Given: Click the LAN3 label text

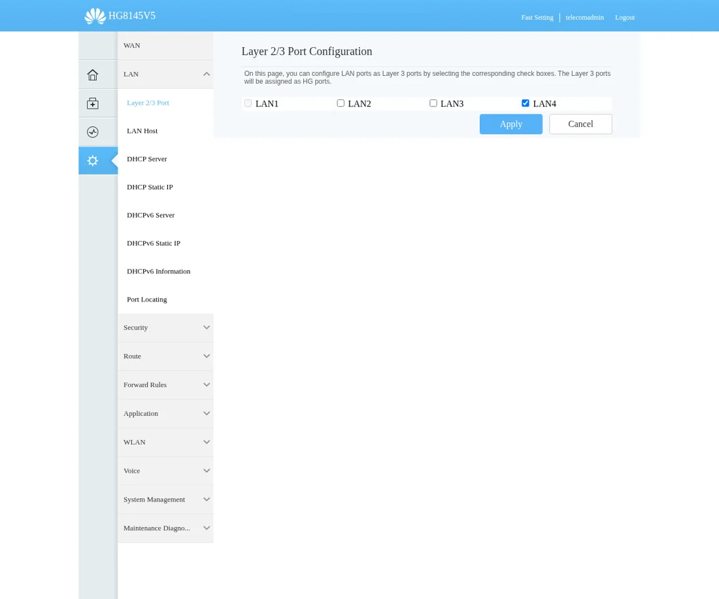Looking at the screenshot, I should [x=452, y=104].
